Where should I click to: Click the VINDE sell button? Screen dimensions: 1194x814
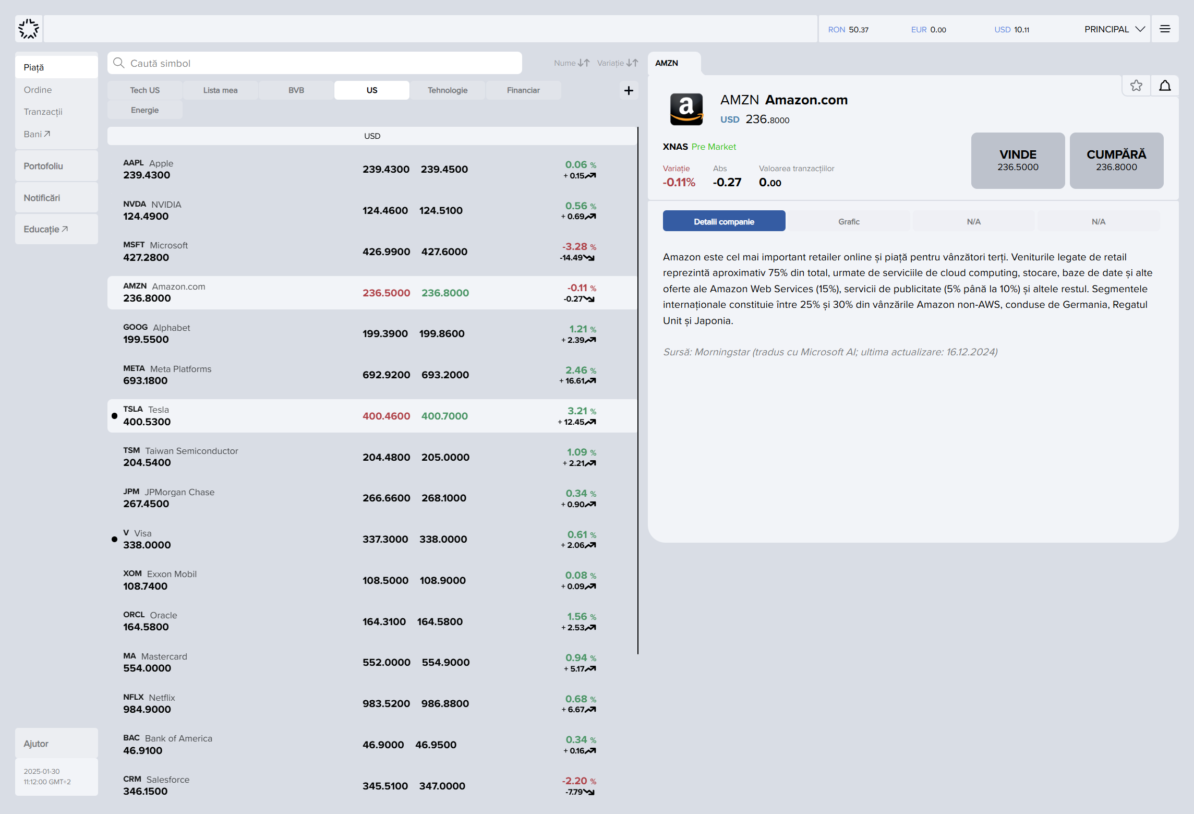1018,160
